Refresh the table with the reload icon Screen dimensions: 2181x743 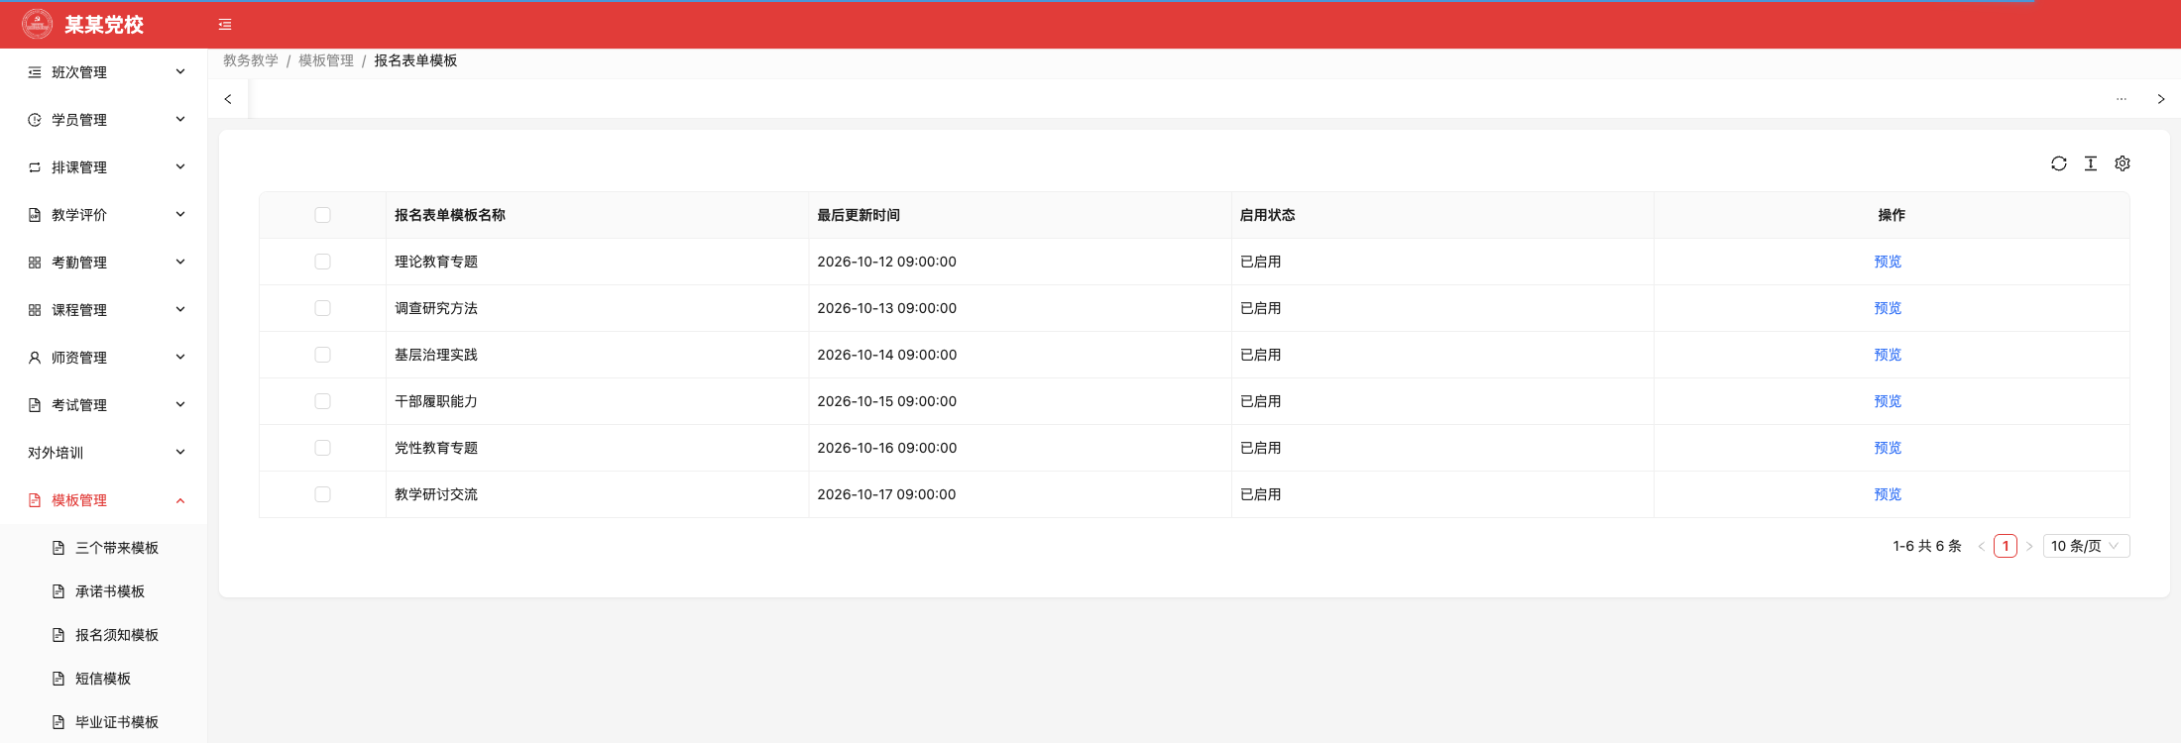2059,163
